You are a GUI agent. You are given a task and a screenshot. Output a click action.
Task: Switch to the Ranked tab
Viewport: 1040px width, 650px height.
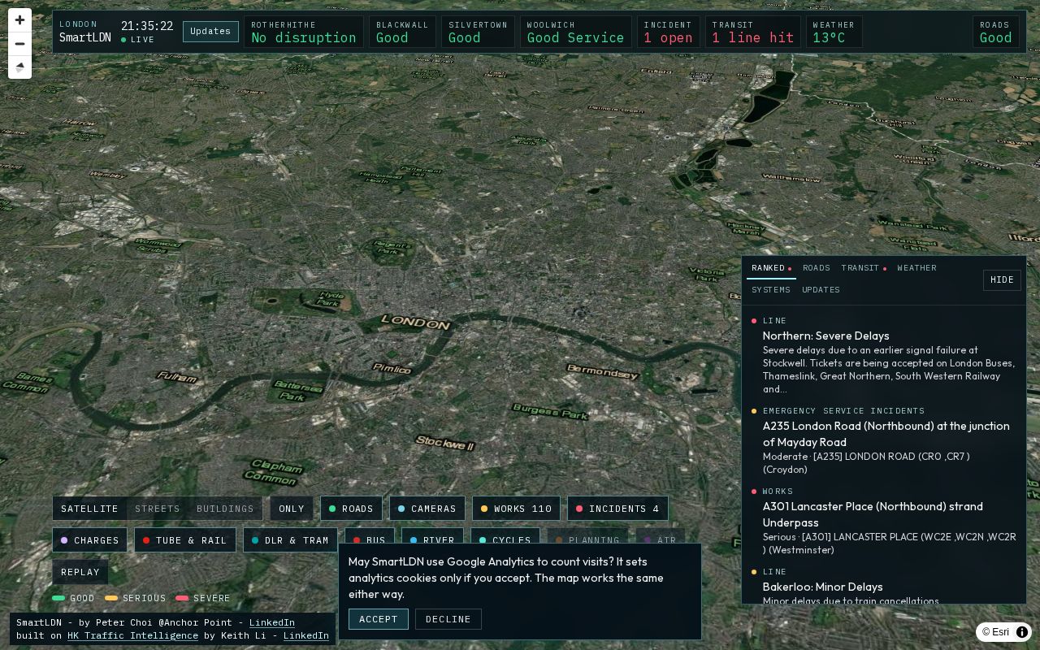(x=771, y=268)
